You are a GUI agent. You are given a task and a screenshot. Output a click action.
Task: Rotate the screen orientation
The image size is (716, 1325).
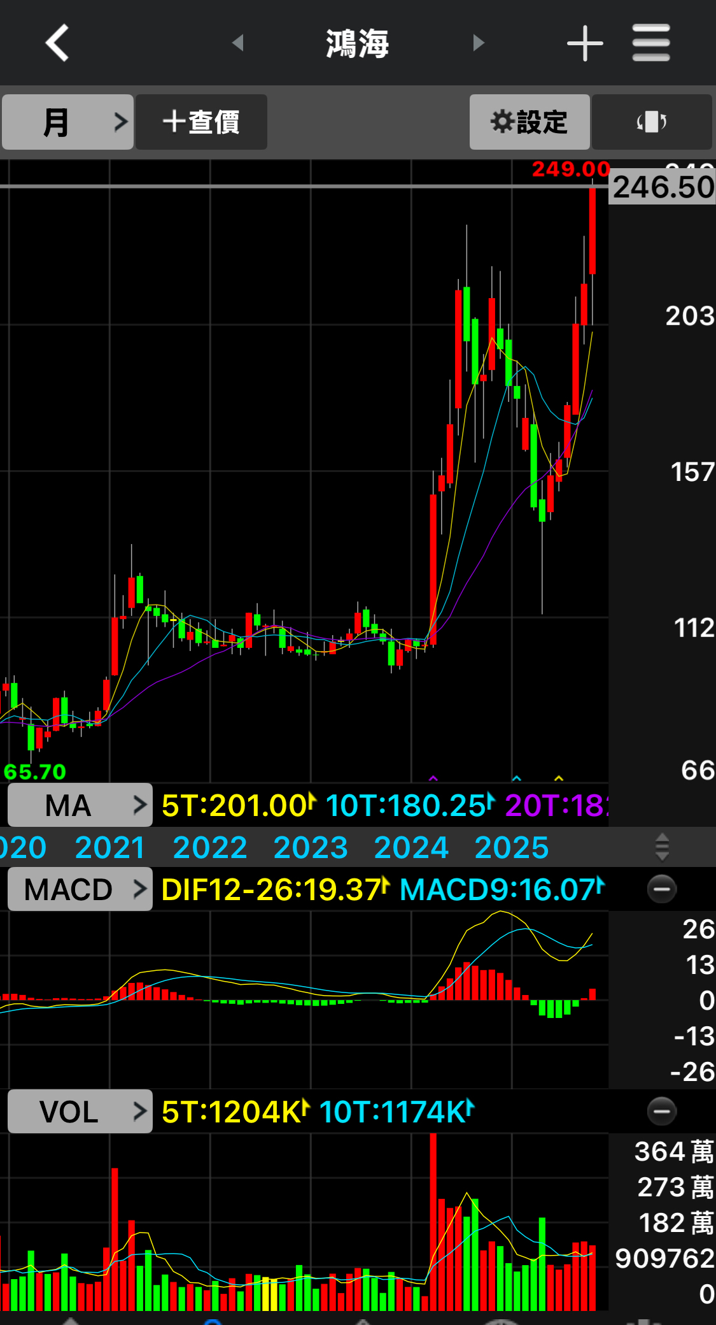pyautogui.click(x=652, y=122)
